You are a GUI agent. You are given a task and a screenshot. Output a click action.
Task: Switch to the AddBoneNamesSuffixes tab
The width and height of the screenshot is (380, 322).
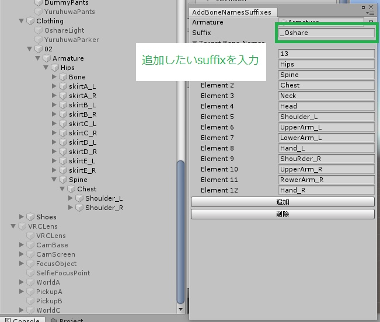pyautogui.click(x=232, y=12)
